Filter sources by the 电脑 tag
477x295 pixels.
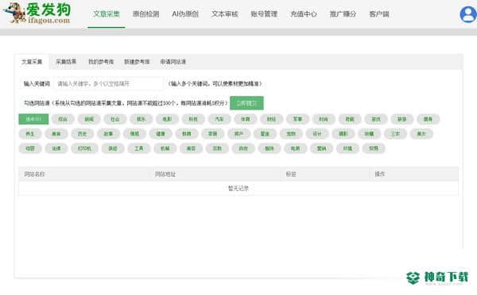pos(296,148)
